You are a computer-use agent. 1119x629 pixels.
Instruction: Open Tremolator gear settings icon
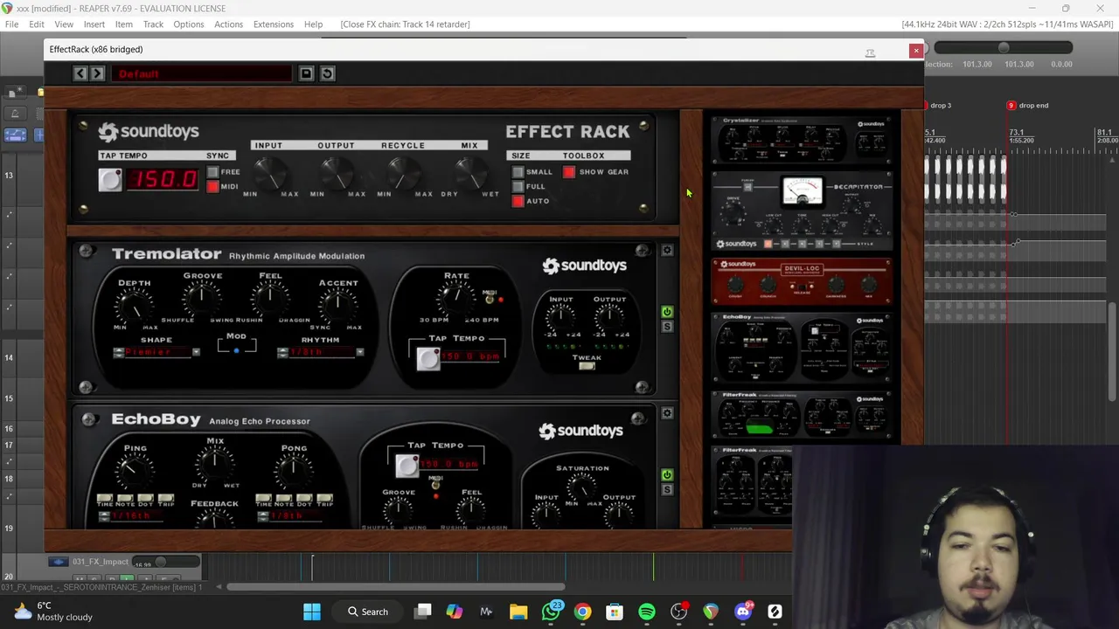[x=667, y=251]
